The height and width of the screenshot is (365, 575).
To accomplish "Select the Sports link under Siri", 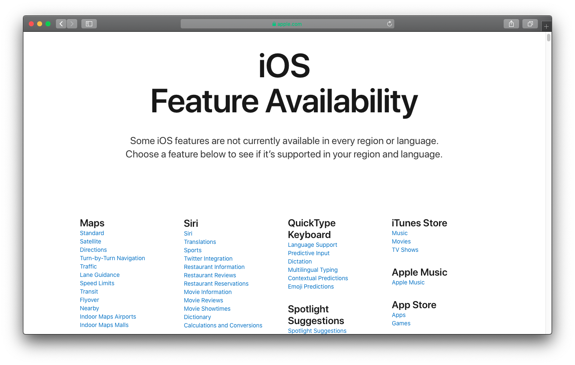I will pos(193,250).
